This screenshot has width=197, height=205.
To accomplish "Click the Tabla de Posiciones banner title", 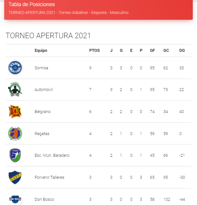I will click(32, 5).
